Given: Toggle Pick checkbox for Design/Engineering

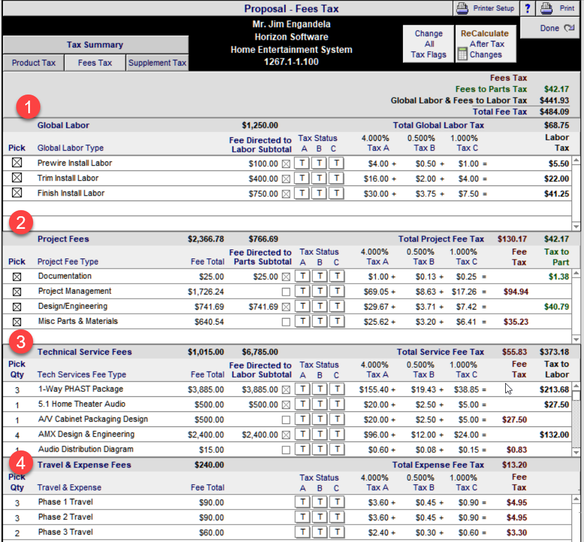Looking at the screenshot, I should [x=17, y=307].
